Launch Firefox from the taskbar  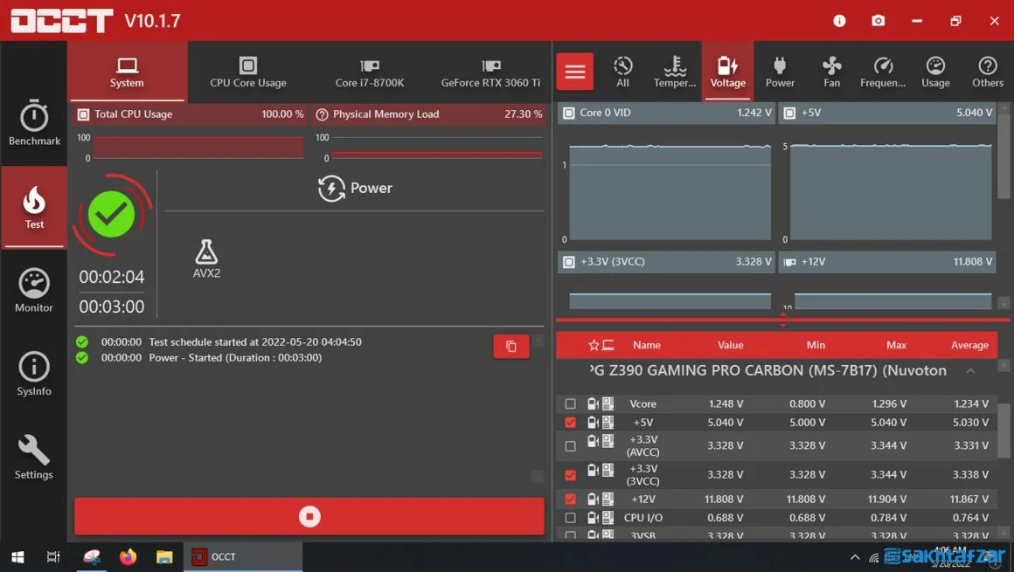point(128,556)
